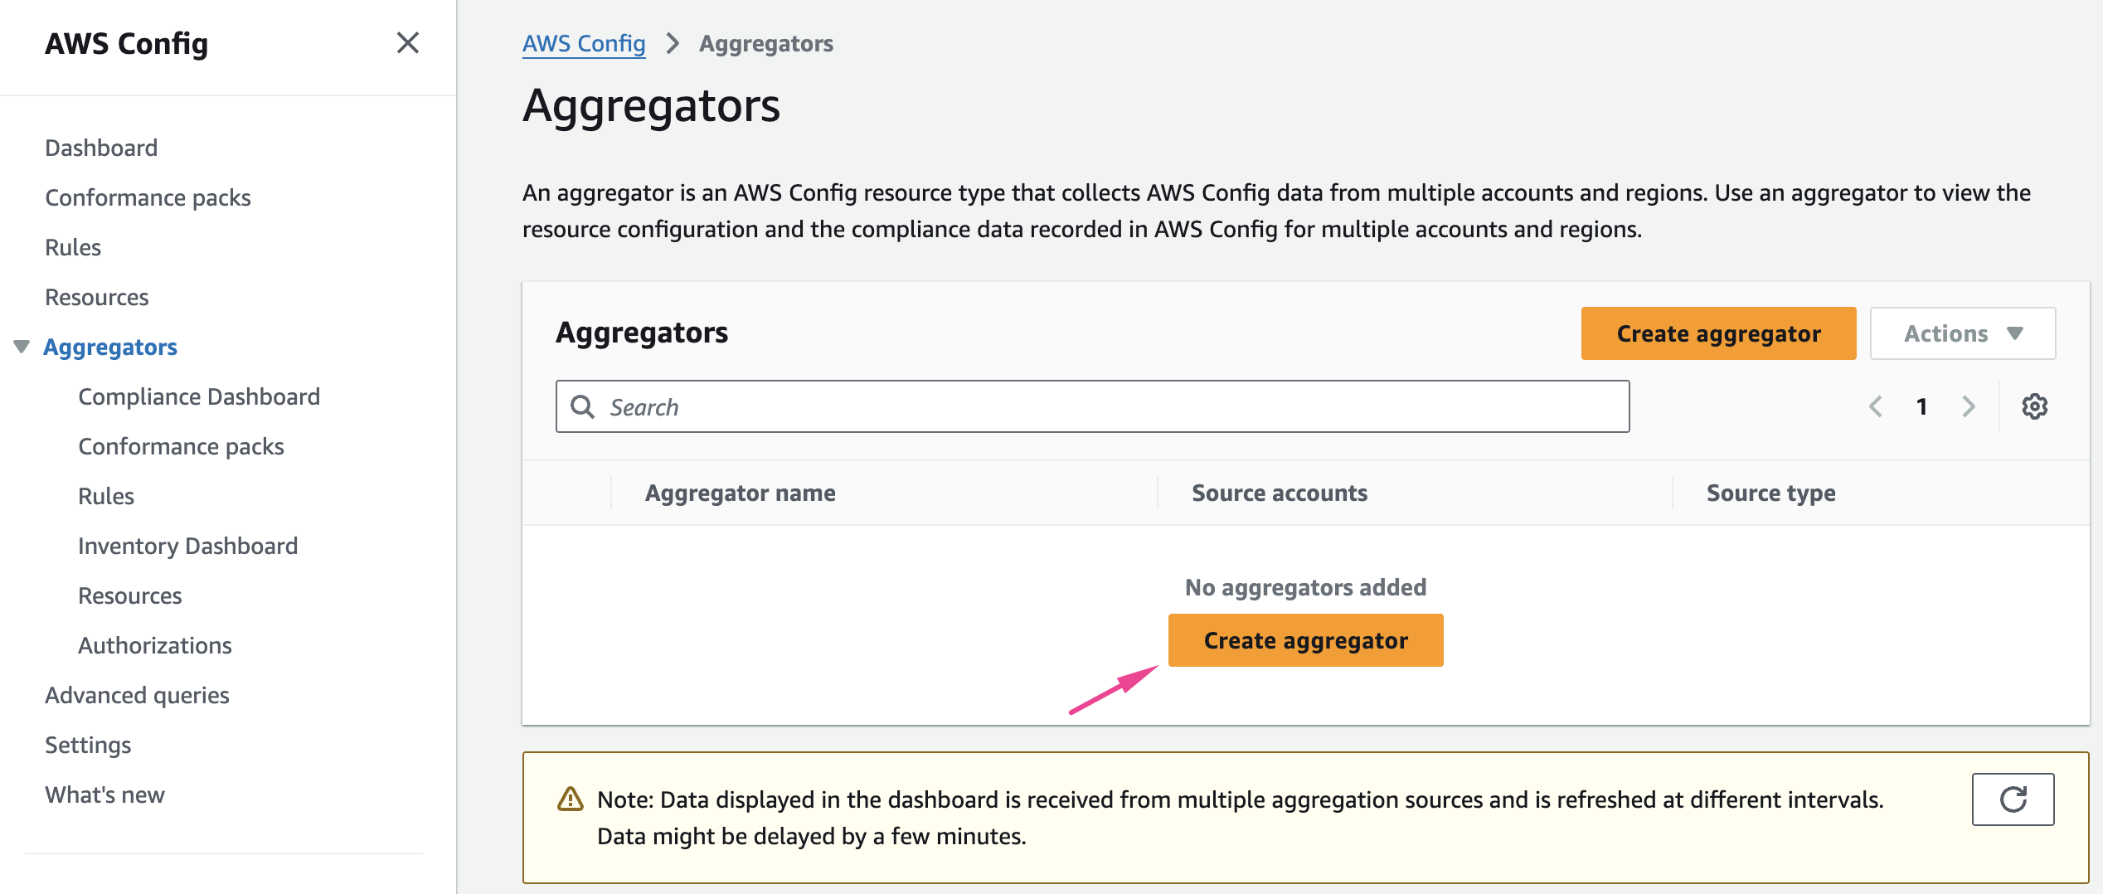Viewport: 2103px width, 894px height.
Task: Select Inventory Dashboard in the sidebar
Action: click(x=187, y=546)
